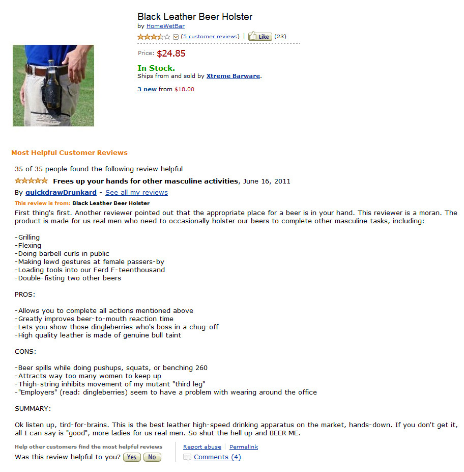
Task: Open the Comments (4) link
Action: [x=217, y=457]
